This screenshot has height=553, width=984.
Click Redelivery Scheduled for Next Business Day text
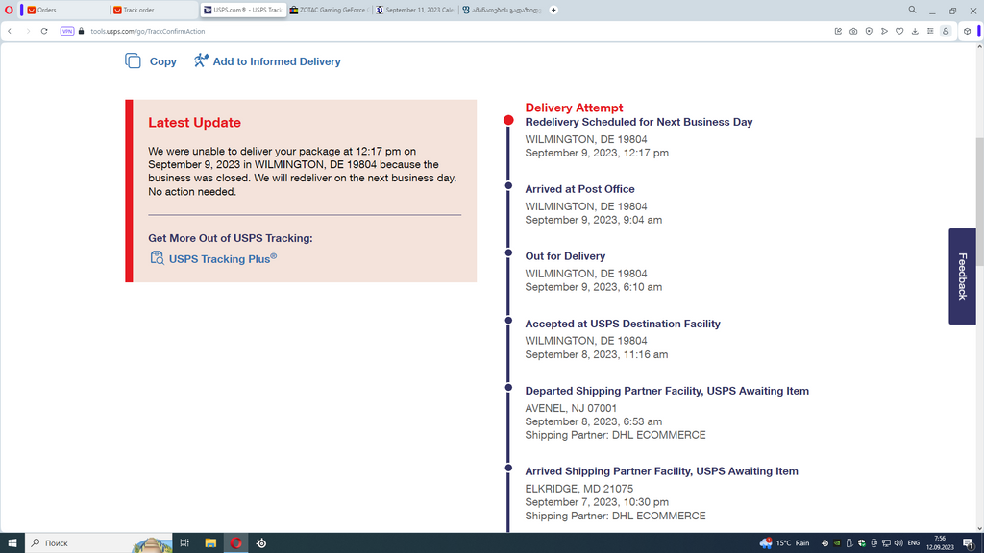639,122
